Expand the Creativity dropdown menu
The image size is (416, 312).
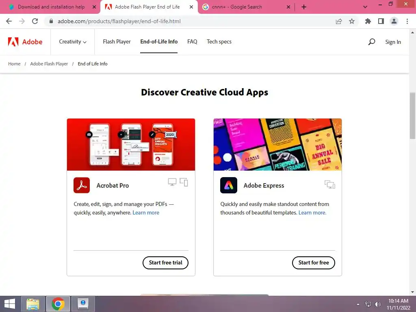(73, 42)
